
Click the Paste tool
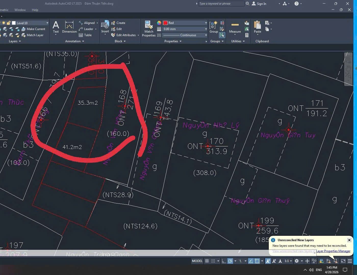coord(258,27)
